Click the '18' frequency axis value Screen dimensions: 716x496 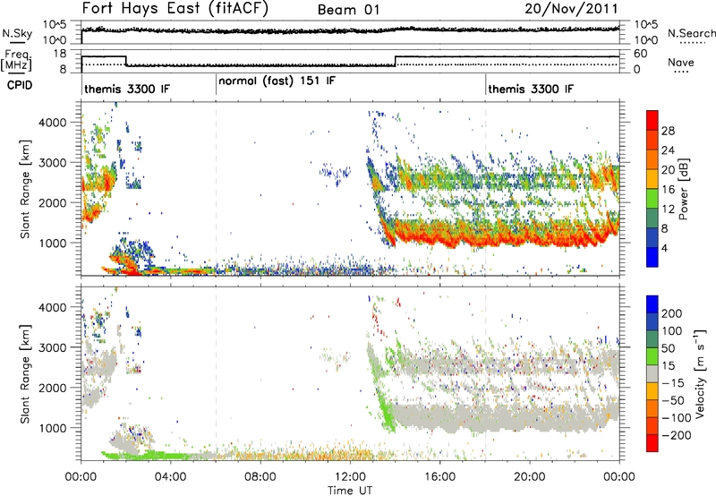[x=60, y=54]
